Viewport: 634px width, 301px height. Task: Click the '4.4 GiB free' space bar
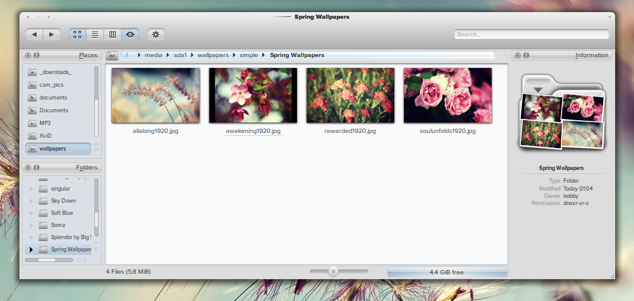[x=447, y=272]
